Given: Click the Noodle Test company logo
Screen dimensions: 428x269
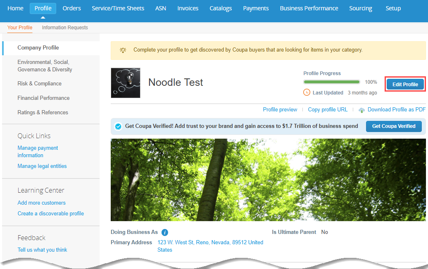Looking at the screenshot, I should point(126,83).
